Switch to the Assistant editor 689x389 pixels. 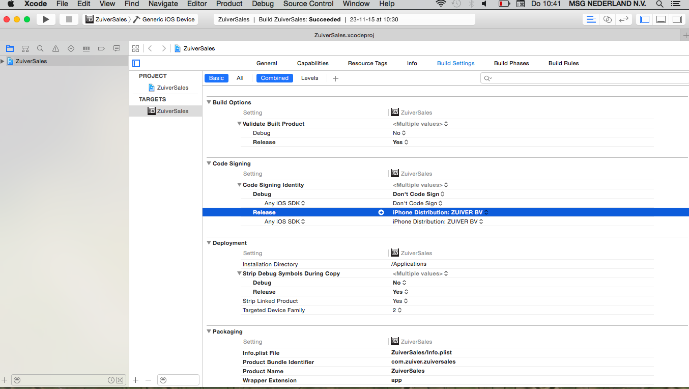[607, 19]
